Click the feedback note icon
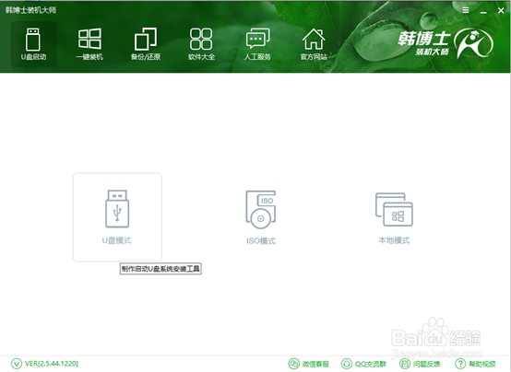Screen dimensions: 511x372 pos(405,364)
